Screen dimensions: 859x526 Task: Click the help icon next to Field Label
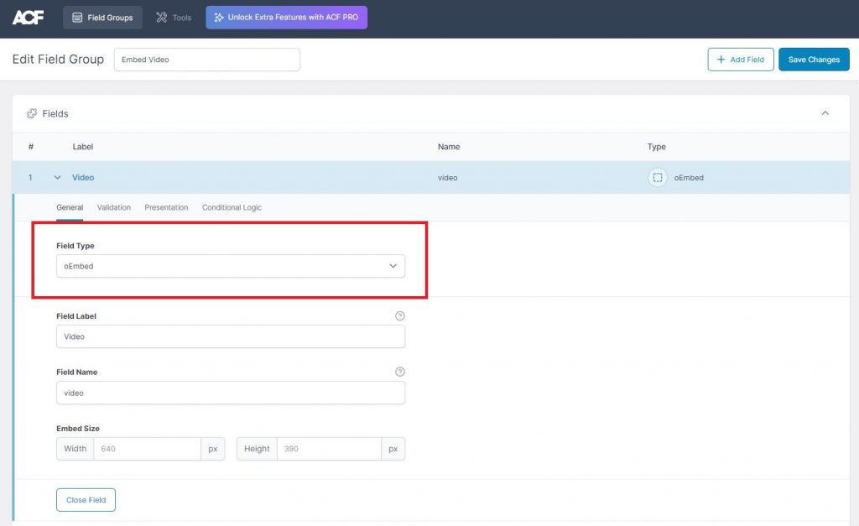(399, 316)
